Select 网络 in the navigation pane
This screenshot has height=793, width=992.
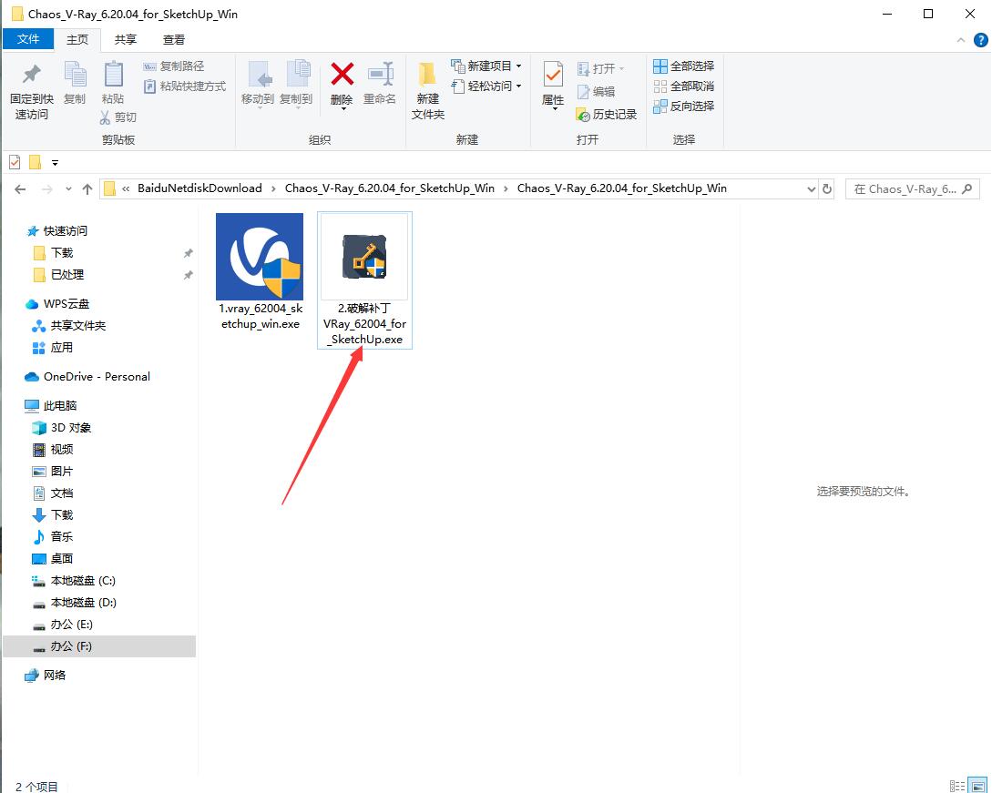(46, 676)
